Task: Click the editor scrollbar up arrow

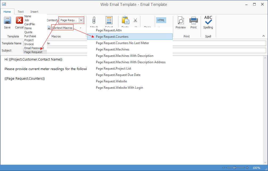Action: [265, 58]
